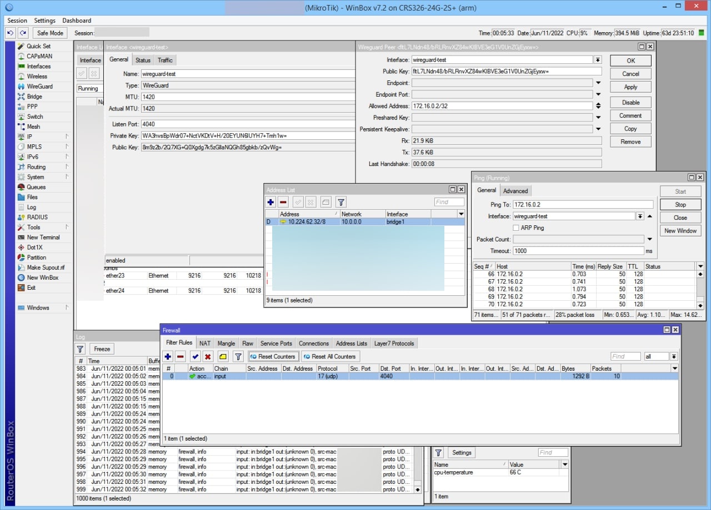This screenshot has height=510, width=711.
Task: Enable the selected Firewall rule with the checkmark
Action: tap(196, 356)
